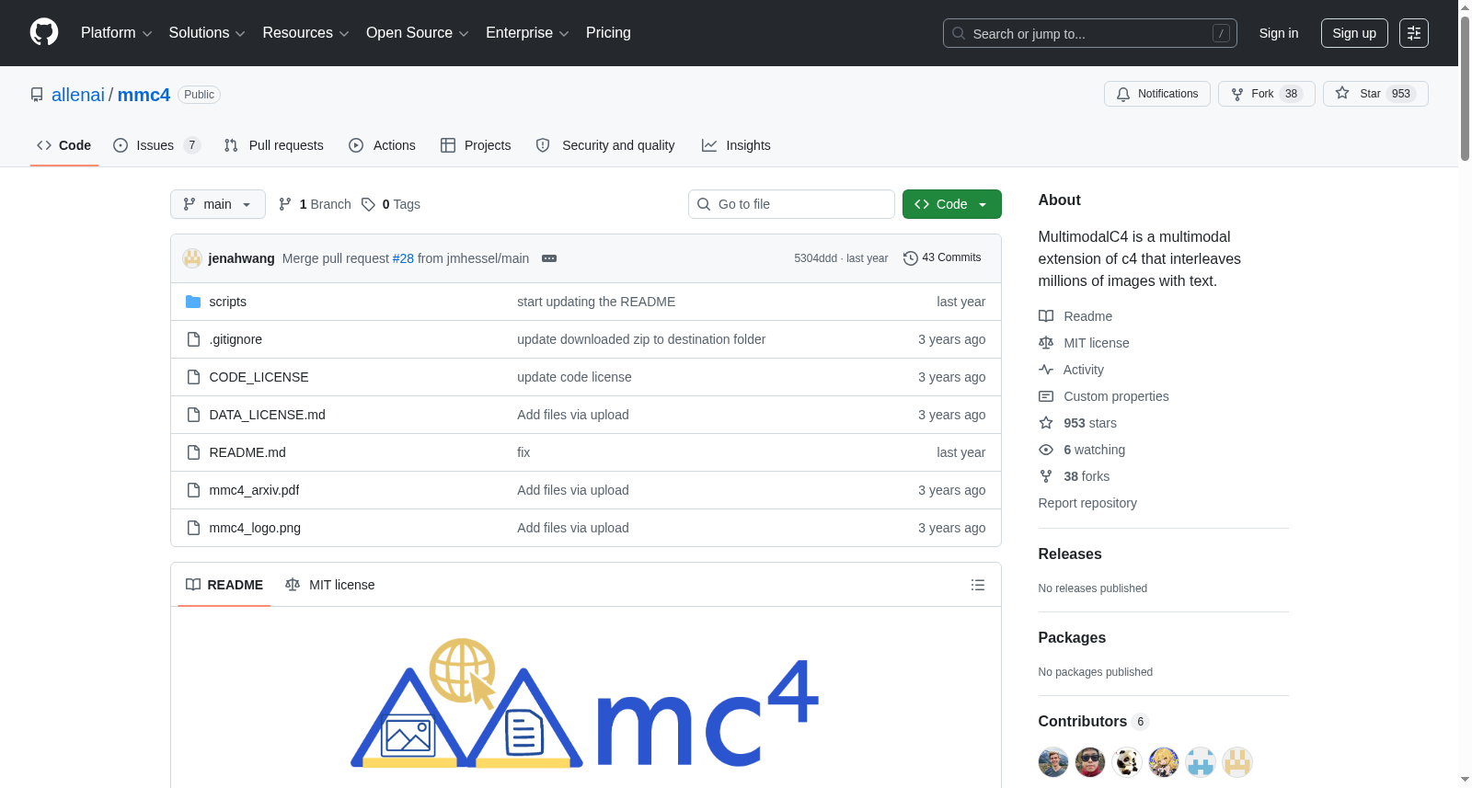The image size is (1472, 788).
Task: View the 1 Branch link
Action: coord(315,204)
